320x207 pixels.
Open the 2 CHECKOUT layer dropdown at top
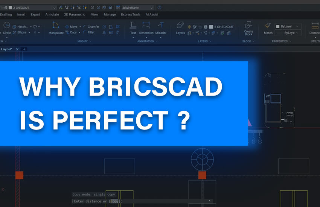pyautogui.click(x=54, y=8)
